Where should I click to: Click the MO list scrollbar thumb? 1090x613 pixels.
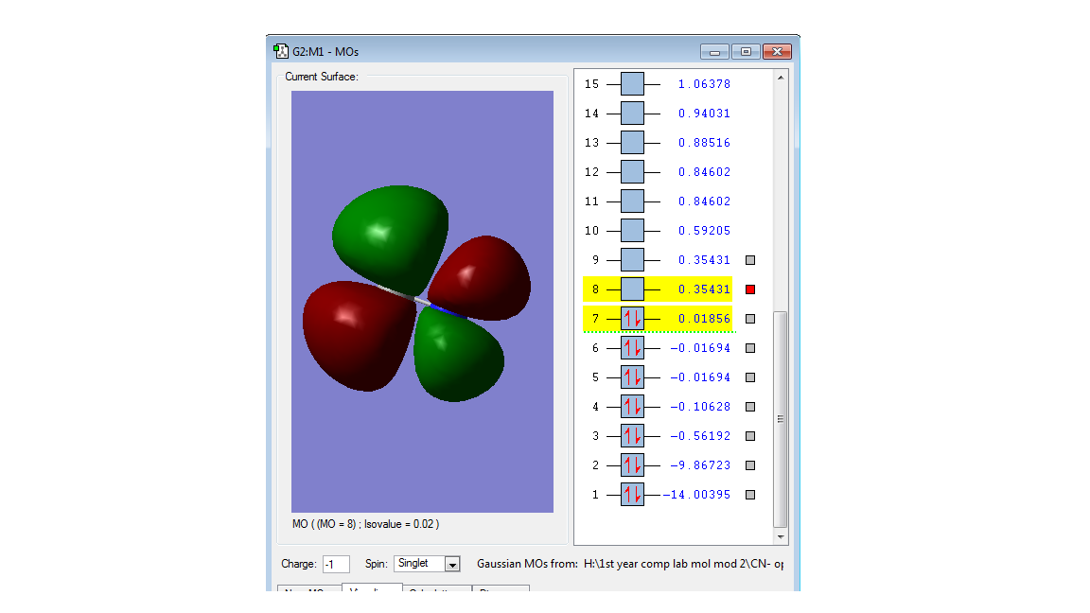tap(781, 419)
